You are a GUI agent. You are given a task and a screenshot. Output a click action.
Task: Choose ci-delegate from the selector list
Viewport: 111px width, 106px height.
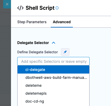[x=53, y=70]
